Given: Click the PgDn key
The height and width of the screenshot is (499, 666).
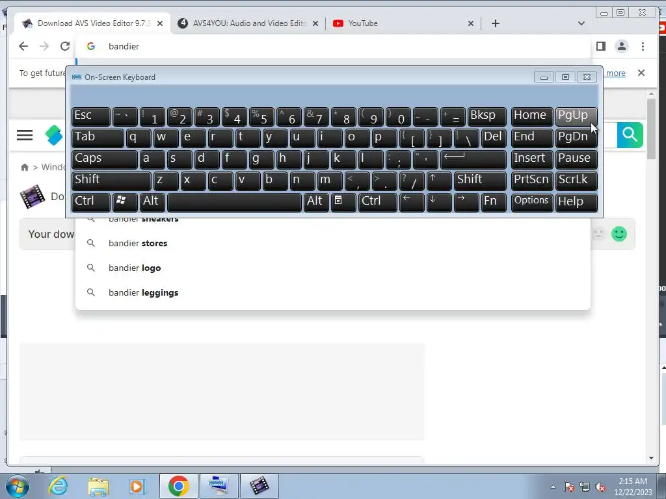Looking at the screenshot, I should pyautogui.click(x=576, y=138).
